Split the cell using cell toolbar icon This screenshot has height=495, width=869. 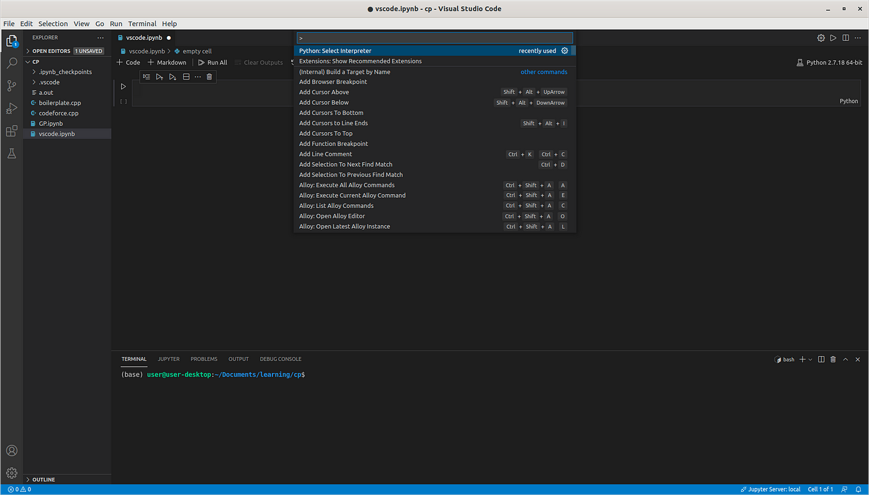pos(186,77)
